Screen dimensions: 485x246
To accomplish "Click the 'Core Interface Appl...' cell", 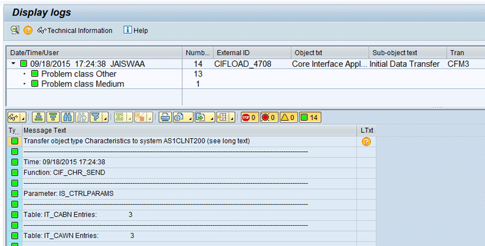I will (329, 64).
